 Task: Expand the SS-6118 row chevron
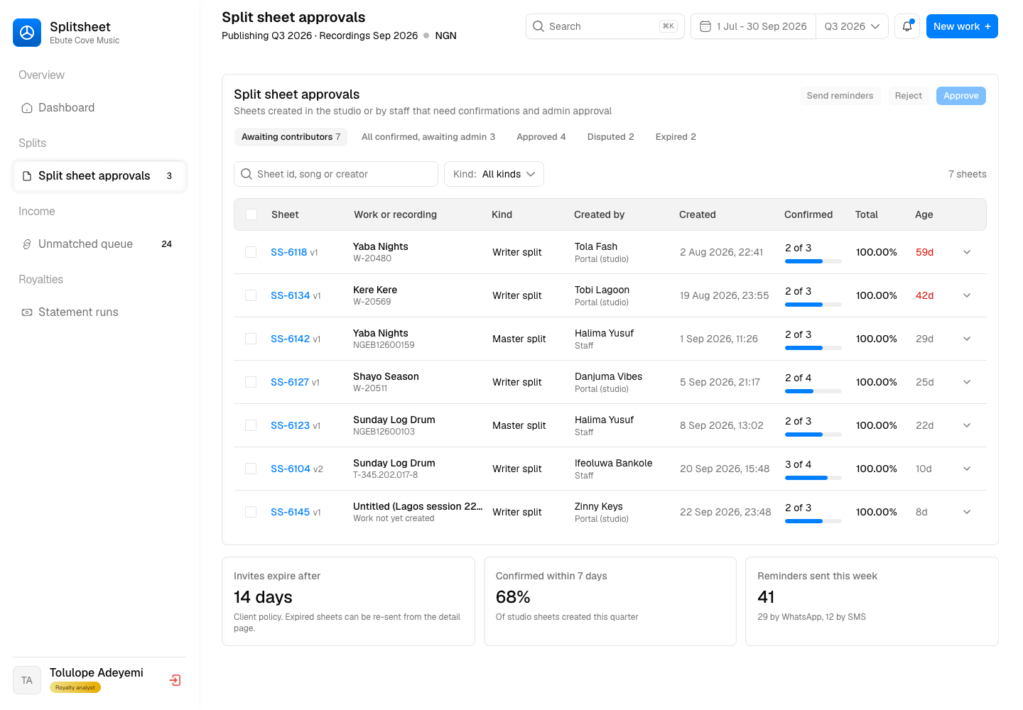tap(967, 252)
